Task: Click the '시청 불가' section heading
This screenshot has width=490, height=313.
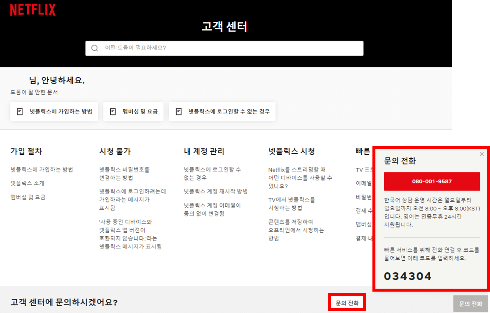Action: coord(115,151)
